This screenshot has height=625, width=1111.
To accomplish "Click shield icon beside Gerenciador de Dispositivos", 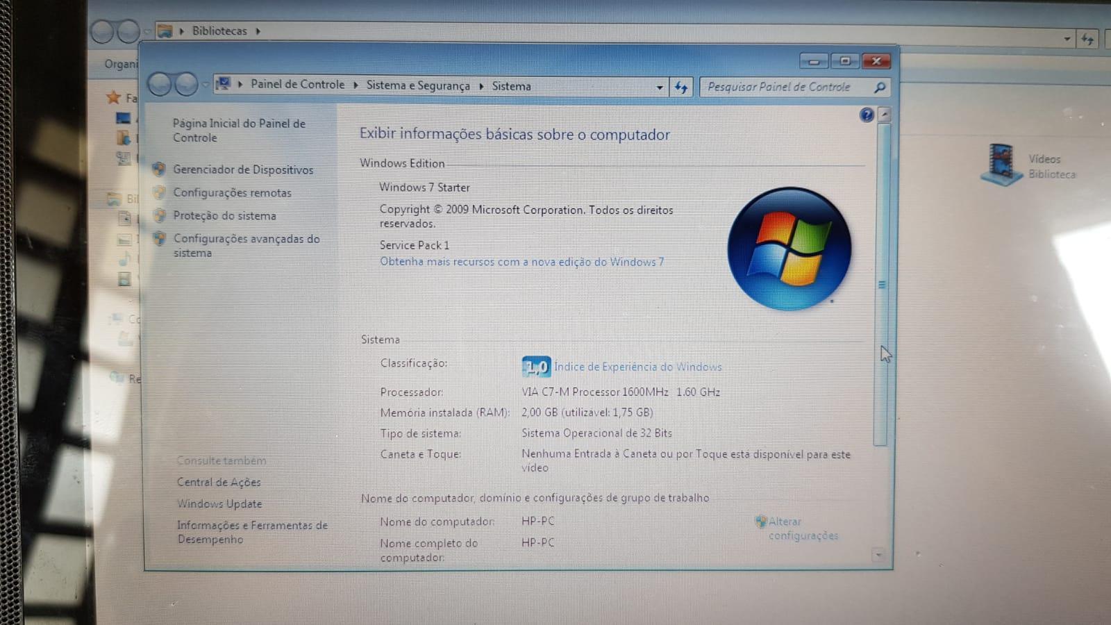I will [159, 169].
